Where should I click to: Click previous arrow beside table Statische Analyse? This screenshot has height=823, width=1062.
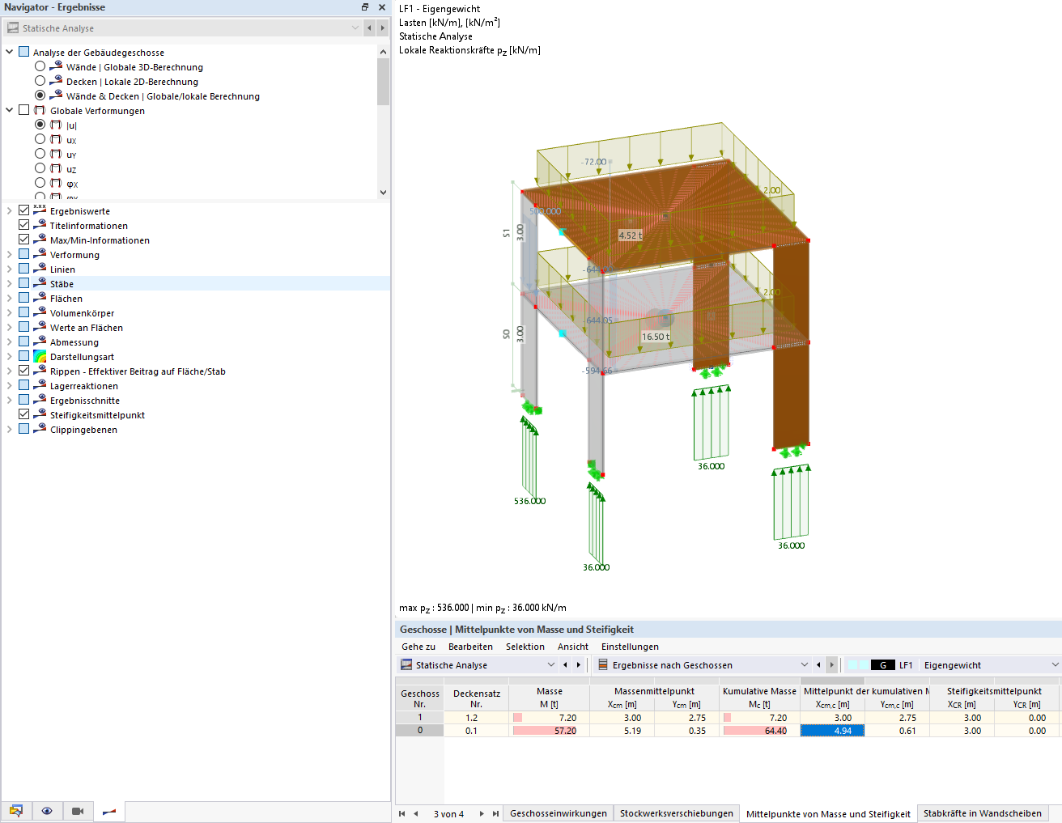pos(565,664)
